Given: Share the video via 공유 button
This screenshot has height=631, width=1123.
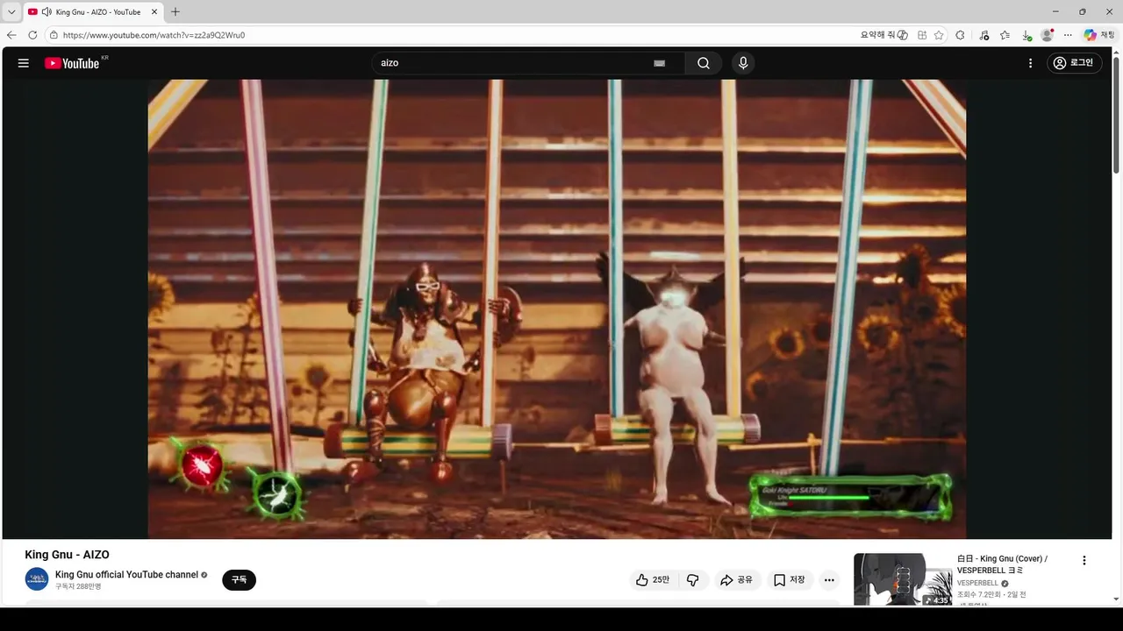Looking at the screenshot, I should point(736,580).
